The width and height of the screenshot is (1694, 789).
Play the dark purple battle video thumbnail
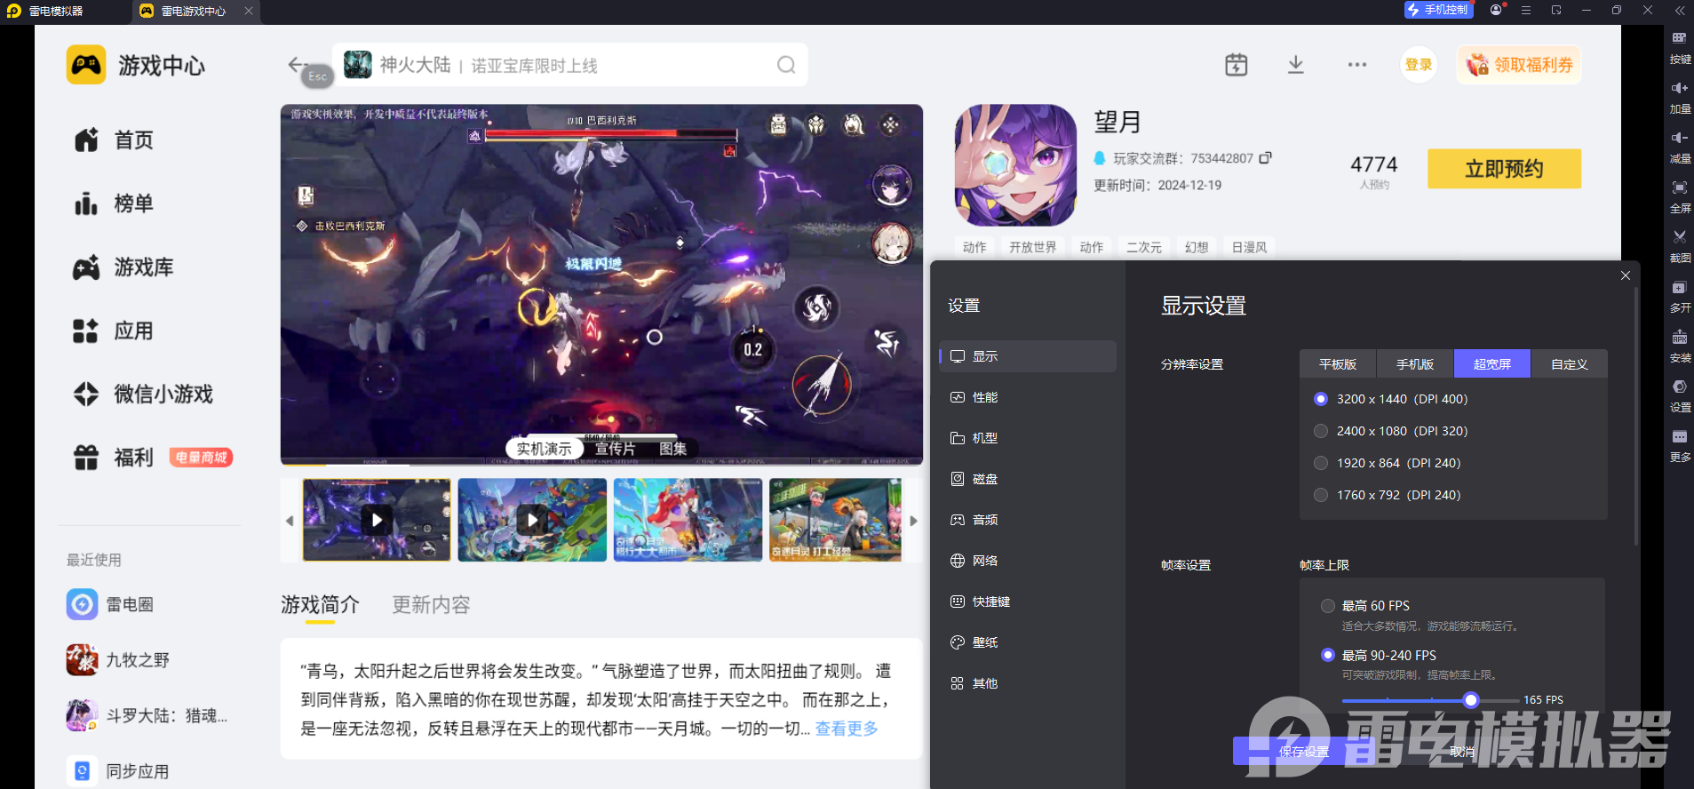(x=377, y=520)
